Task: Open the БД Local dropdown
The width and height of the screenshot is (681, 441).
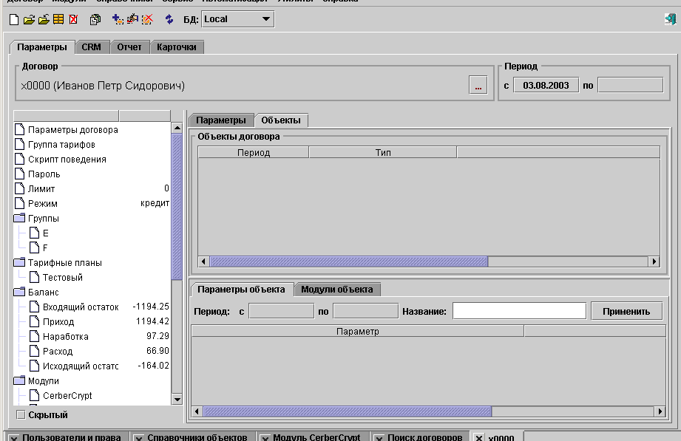Action: [x=265, y=19]
